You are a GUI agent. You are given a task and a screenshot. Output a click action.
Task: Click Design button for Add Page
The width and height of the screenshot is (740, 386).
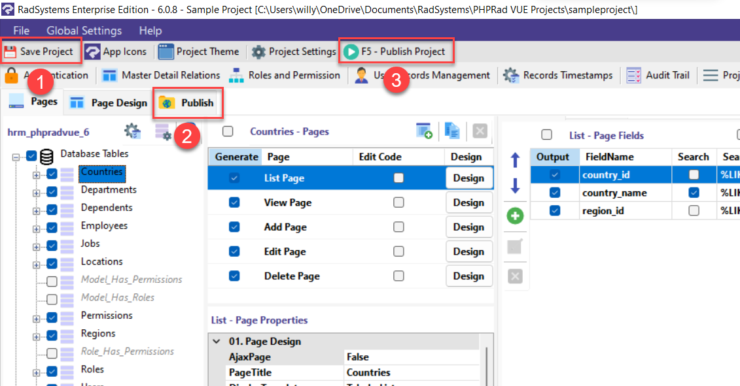tap(468, 227)
